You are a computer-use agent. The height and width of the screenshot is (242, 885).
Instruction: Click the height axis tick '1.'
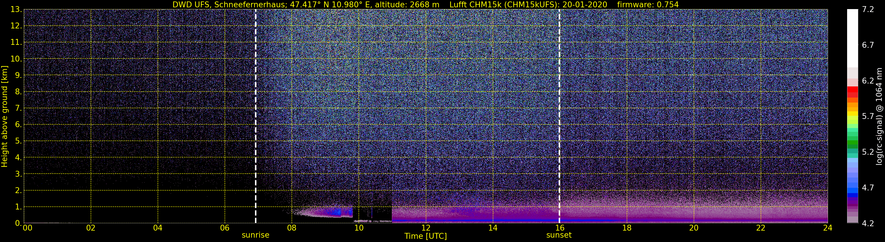(x=18, y=207)
